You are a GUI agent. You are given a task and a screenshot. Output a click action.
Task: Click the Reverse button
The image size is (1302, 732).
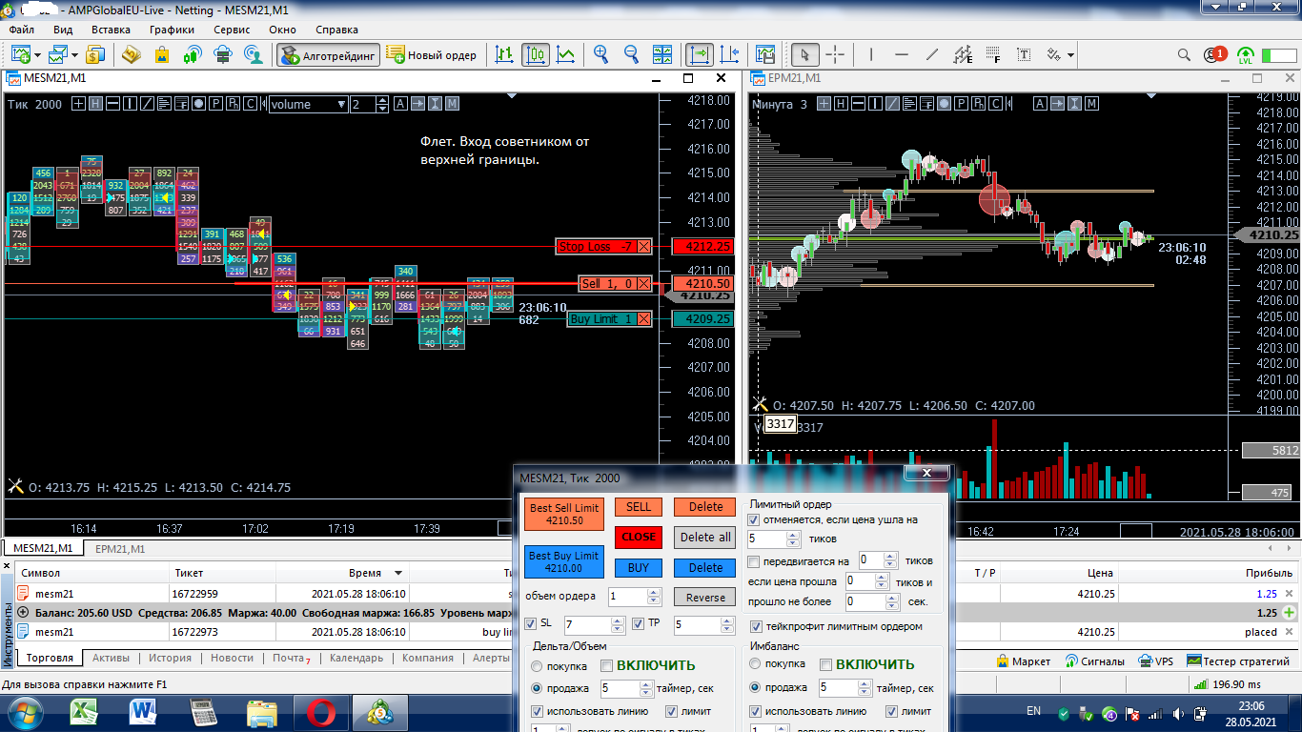coord(705,598)
